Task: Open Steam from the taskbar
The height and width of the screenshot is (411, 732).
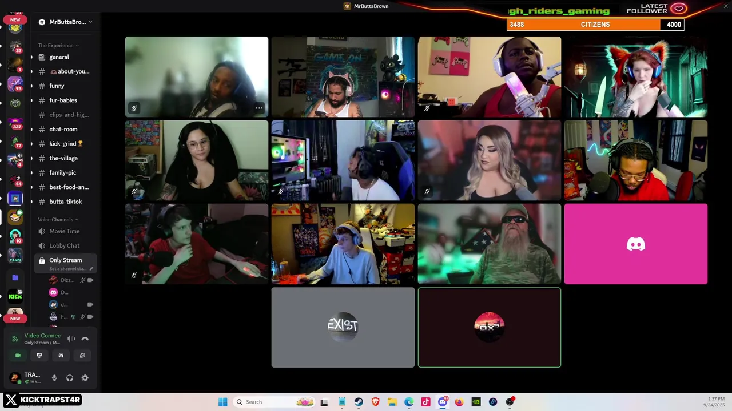Action: [359, 402]
